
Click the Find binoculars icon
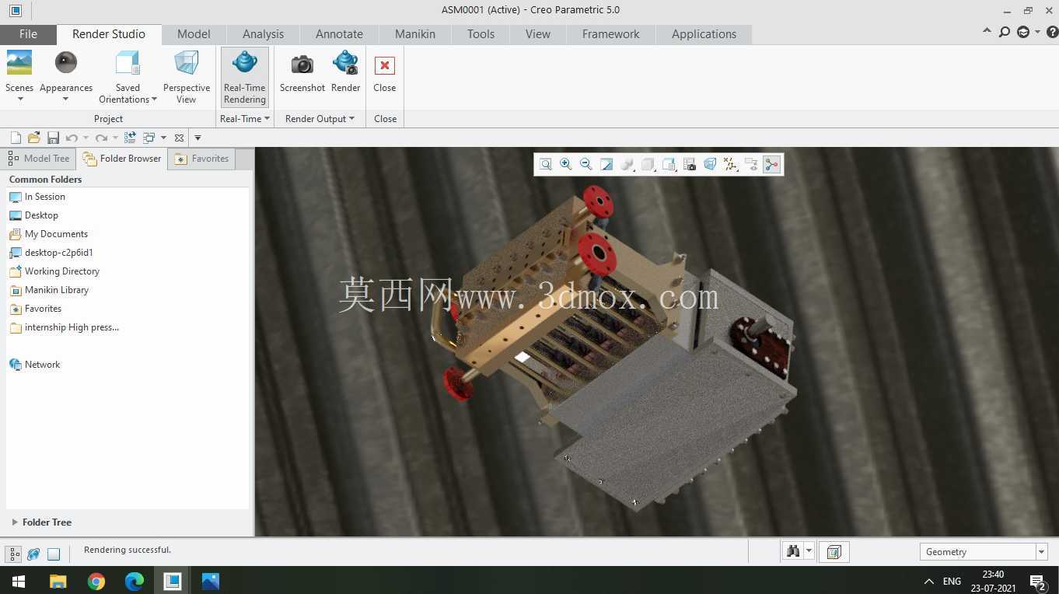[x=793, y=551]
